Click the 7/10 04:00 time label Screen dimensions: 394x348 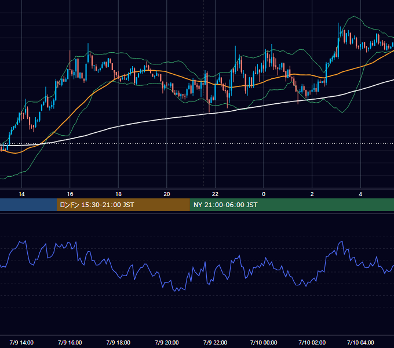(x=360, y=342)
